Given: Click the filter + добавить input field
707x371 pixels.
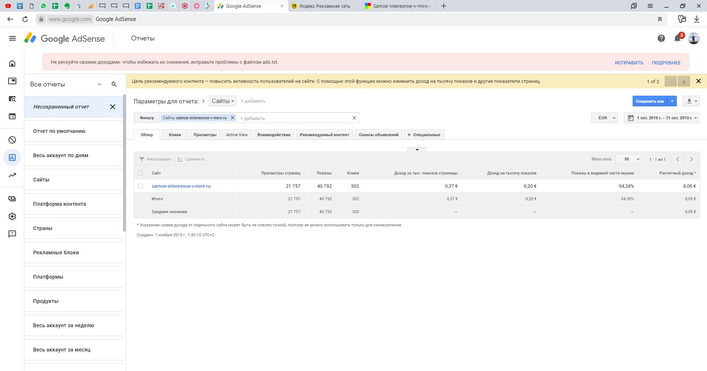Looking at the screenshot, I should point(294,118).
